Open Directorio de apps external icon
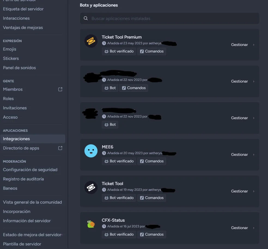The height and width of the screenshot is (249, 268). point(60,148)
